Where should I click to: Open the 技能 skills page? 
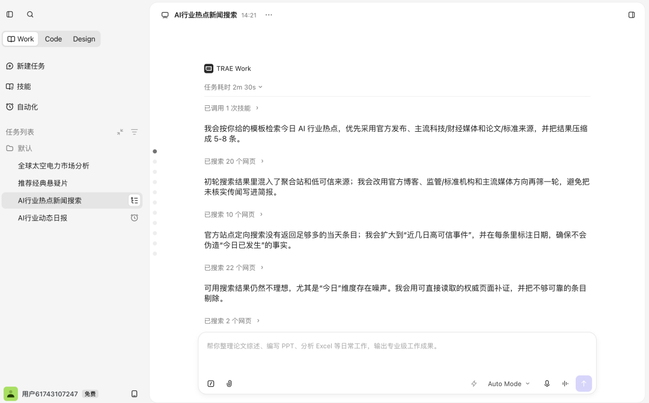(19, 87)
